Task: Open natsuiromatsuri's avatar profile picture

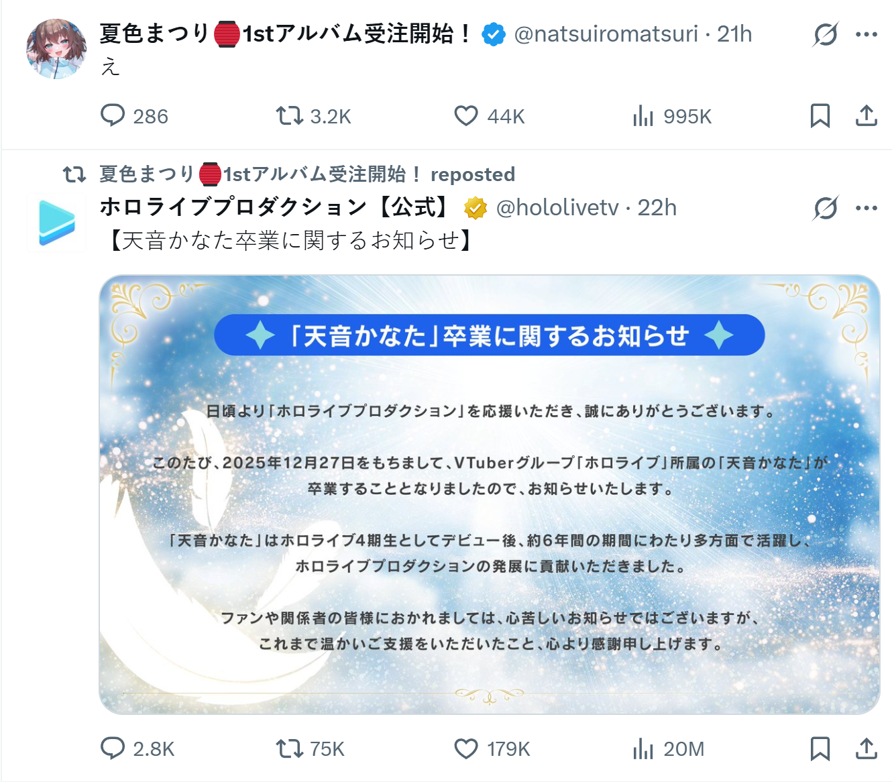Action: 56,49
